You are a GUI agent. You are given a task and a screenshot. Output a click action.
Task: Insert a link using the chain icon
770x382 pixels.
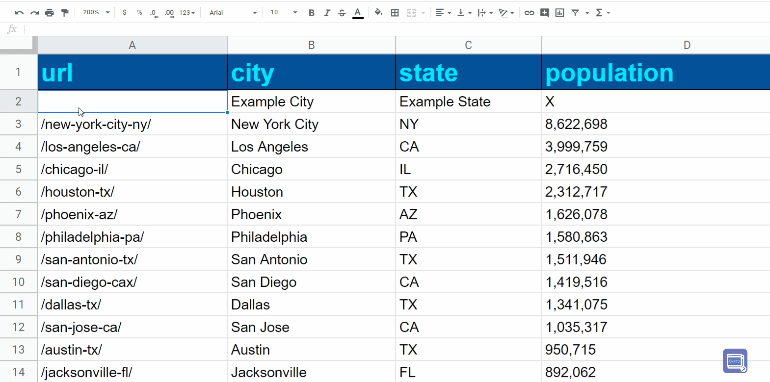(x=529, y=13)
